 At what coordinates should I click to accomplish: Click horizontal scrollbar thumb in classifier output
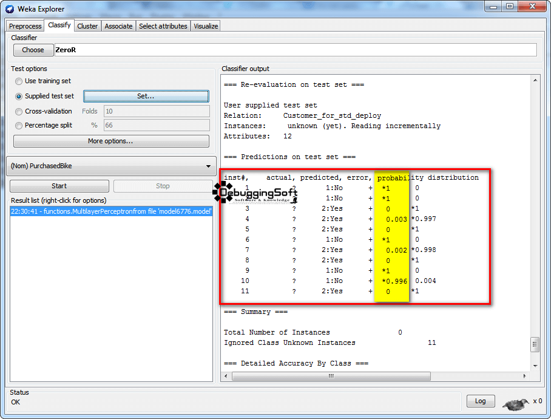coord(331,376)
